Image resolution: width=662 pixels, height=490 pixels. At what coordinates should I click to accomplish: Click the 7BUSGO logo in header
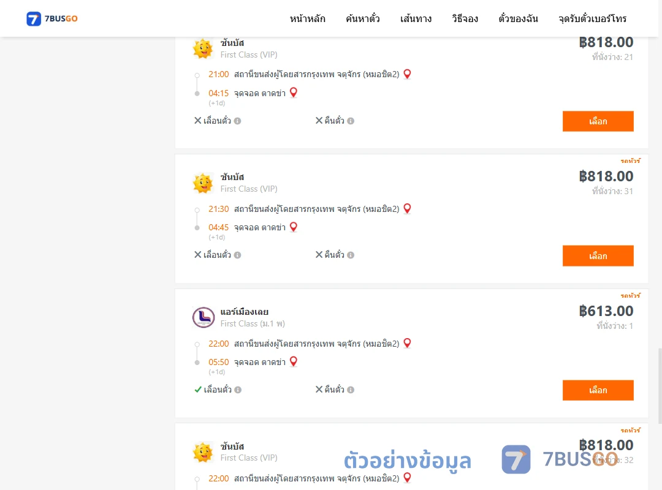click(x=52, y=18)
